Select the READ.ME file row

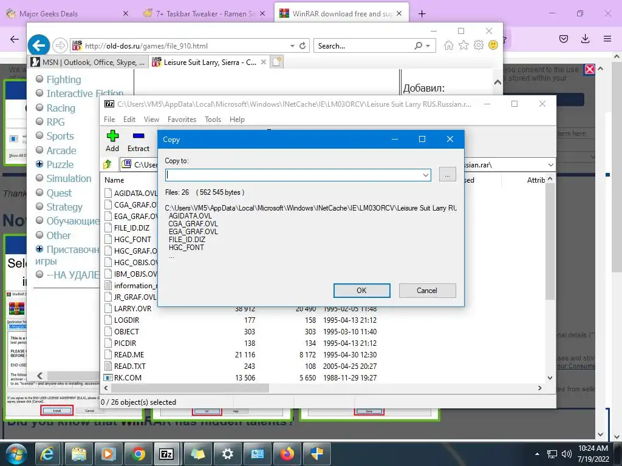tap(324, 354)
